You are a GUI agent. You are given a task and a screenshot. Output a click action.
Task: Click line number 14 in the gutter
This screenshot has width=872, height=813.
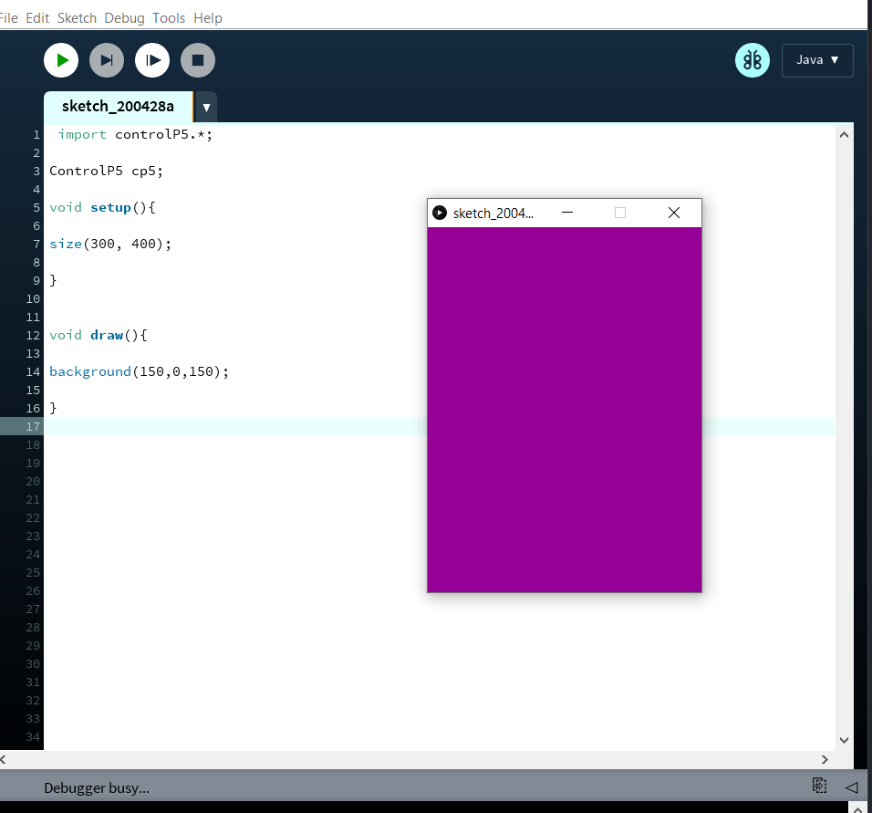33,371
